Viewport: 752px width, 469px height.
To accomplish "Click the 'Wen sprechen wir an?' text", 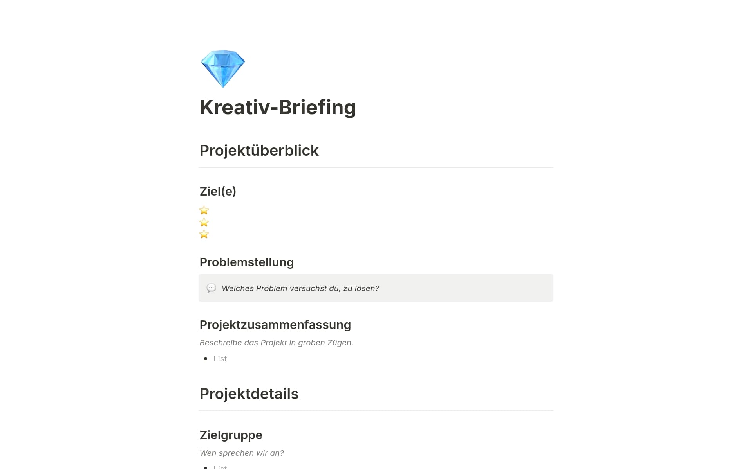I will (242, 453).
